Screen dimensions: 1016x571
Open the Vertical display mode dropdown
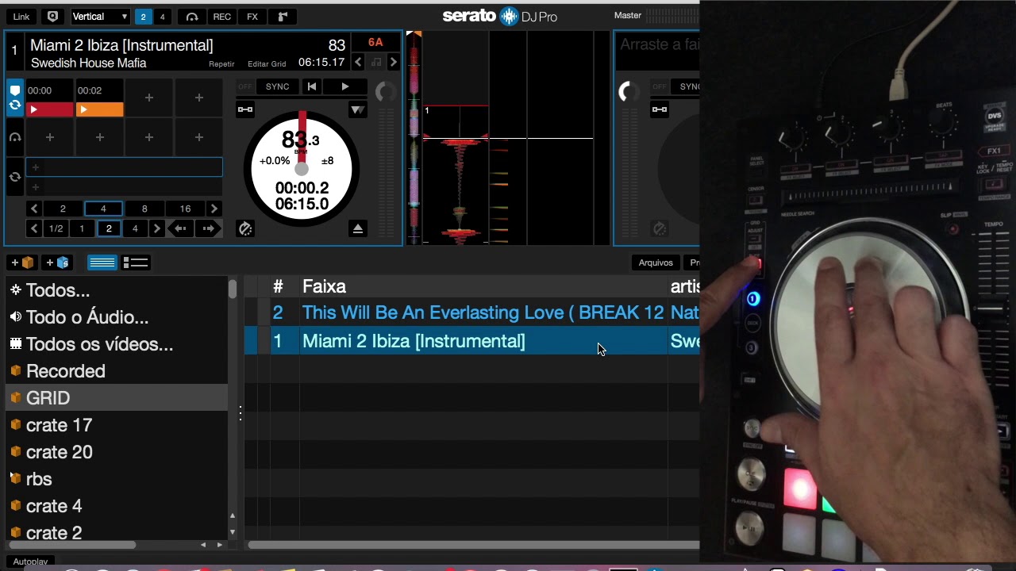pyautogui.click(x=99, y=16)
